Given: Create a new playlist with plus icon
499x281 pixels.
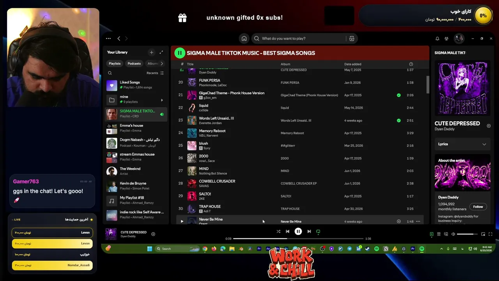Looking at the screenshot, I should [152, 52].
